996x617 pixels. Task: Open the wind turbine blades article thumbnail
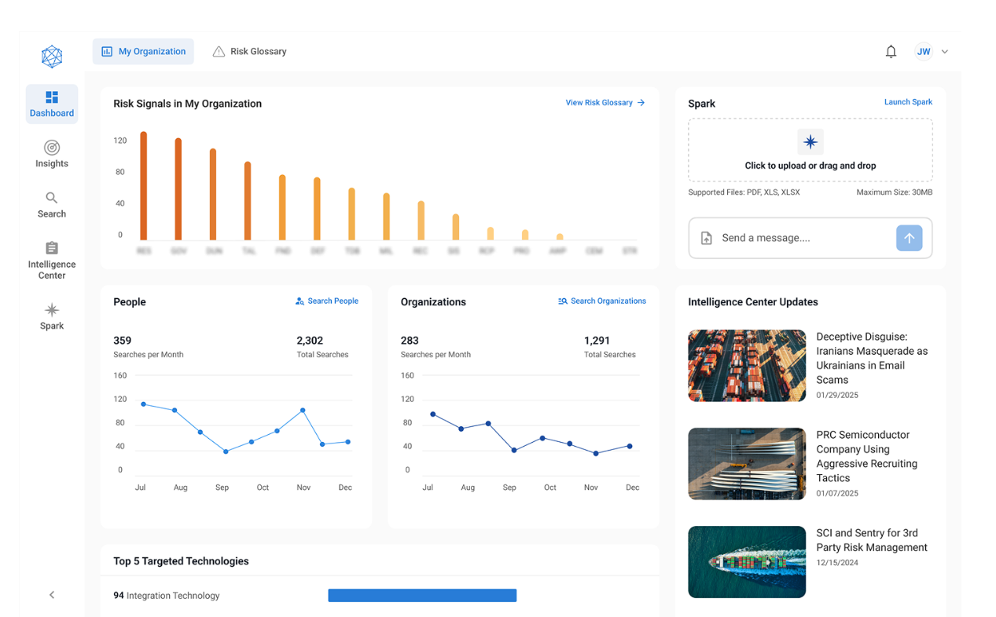coord(747,464)
